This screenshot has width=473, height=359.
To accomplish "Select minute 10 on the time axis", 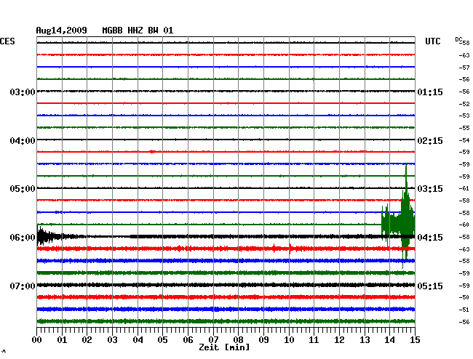I will click(289, 340).
